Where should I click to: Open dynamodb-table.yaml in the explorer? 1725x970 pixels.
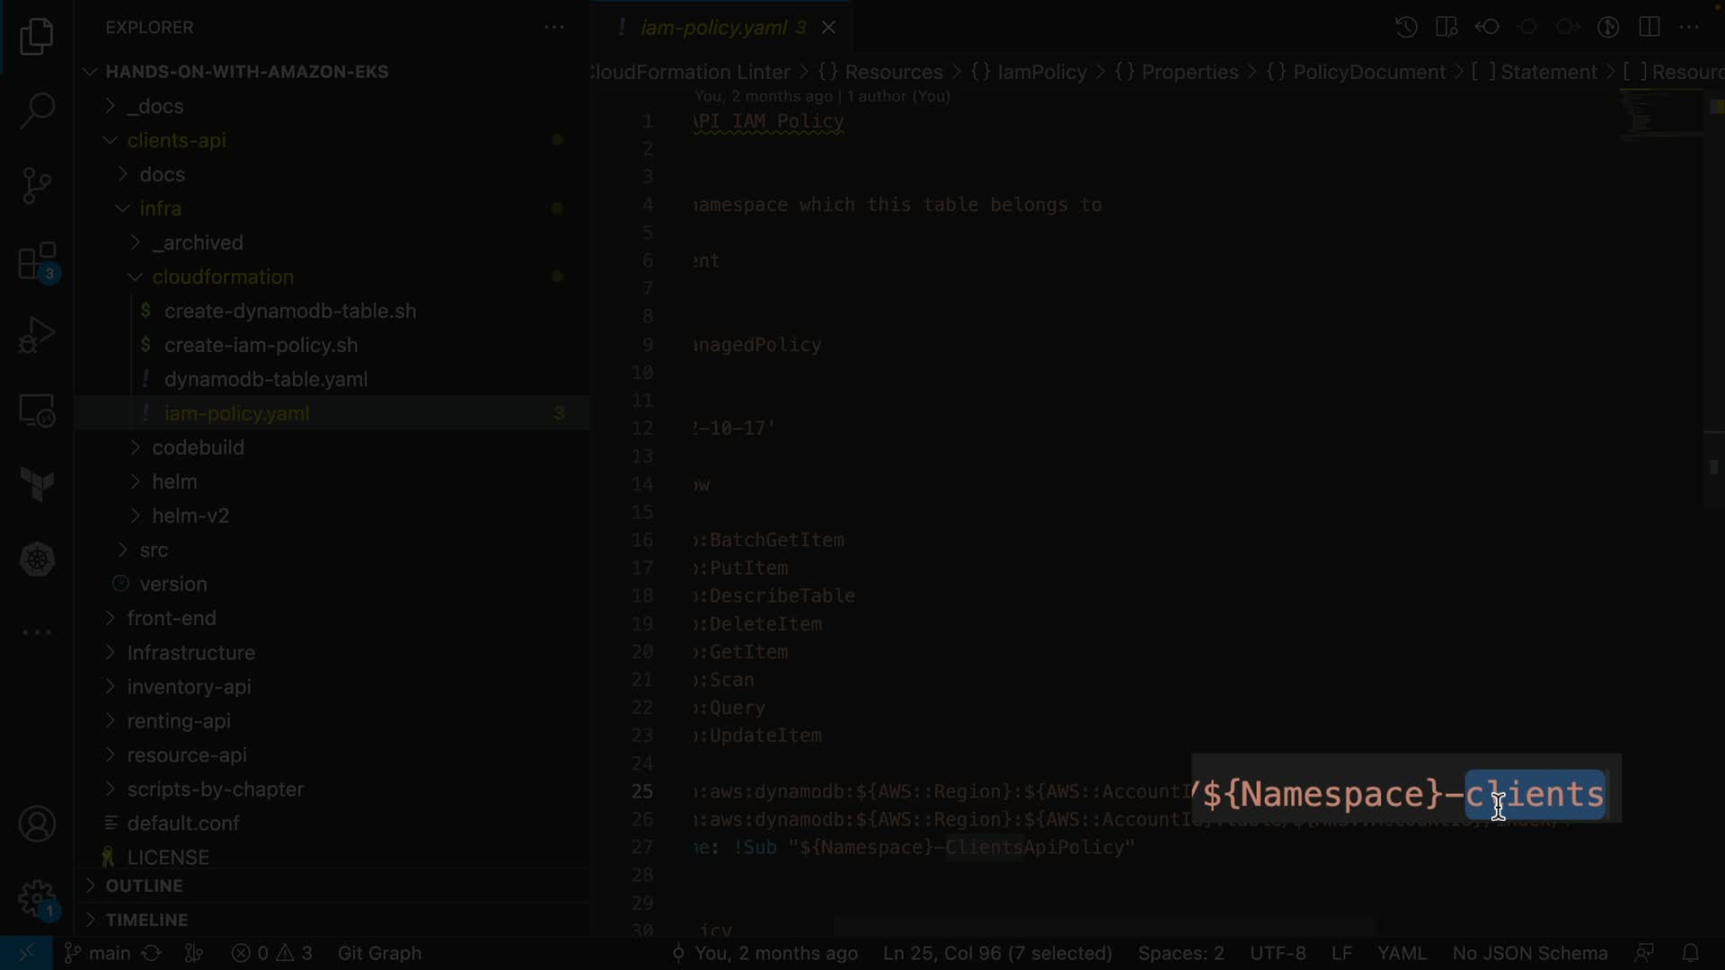(266, 379)
